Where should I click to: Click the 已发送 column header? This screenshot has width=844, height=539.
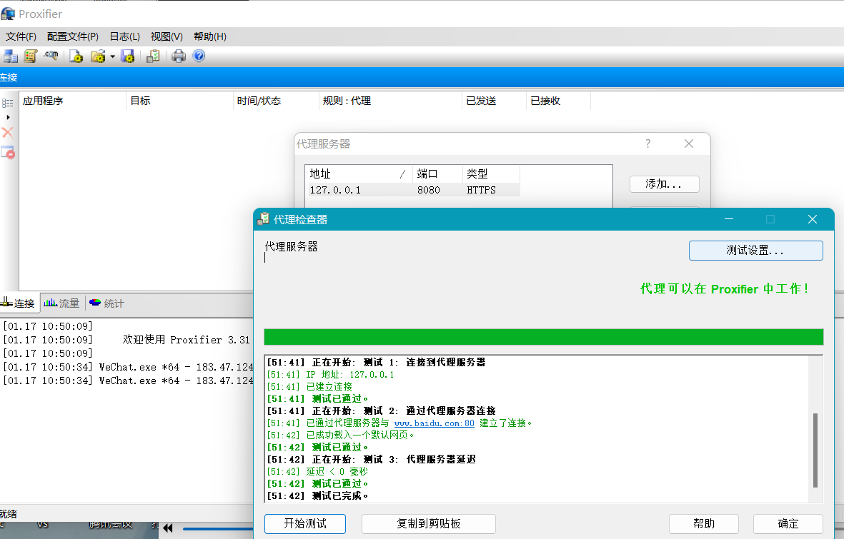(494, 101)
